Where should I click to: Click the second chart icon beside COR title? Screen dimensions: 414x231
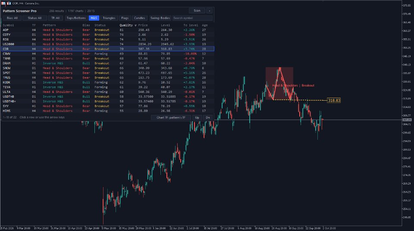[x=9, y=3]
